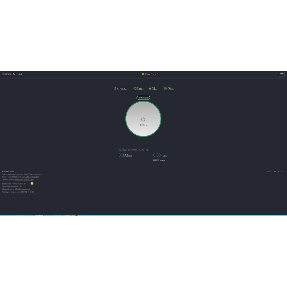Click the 49.99 Hz frequency reading
Viewport: 287px width, 287px height.
tap(168, 89)
